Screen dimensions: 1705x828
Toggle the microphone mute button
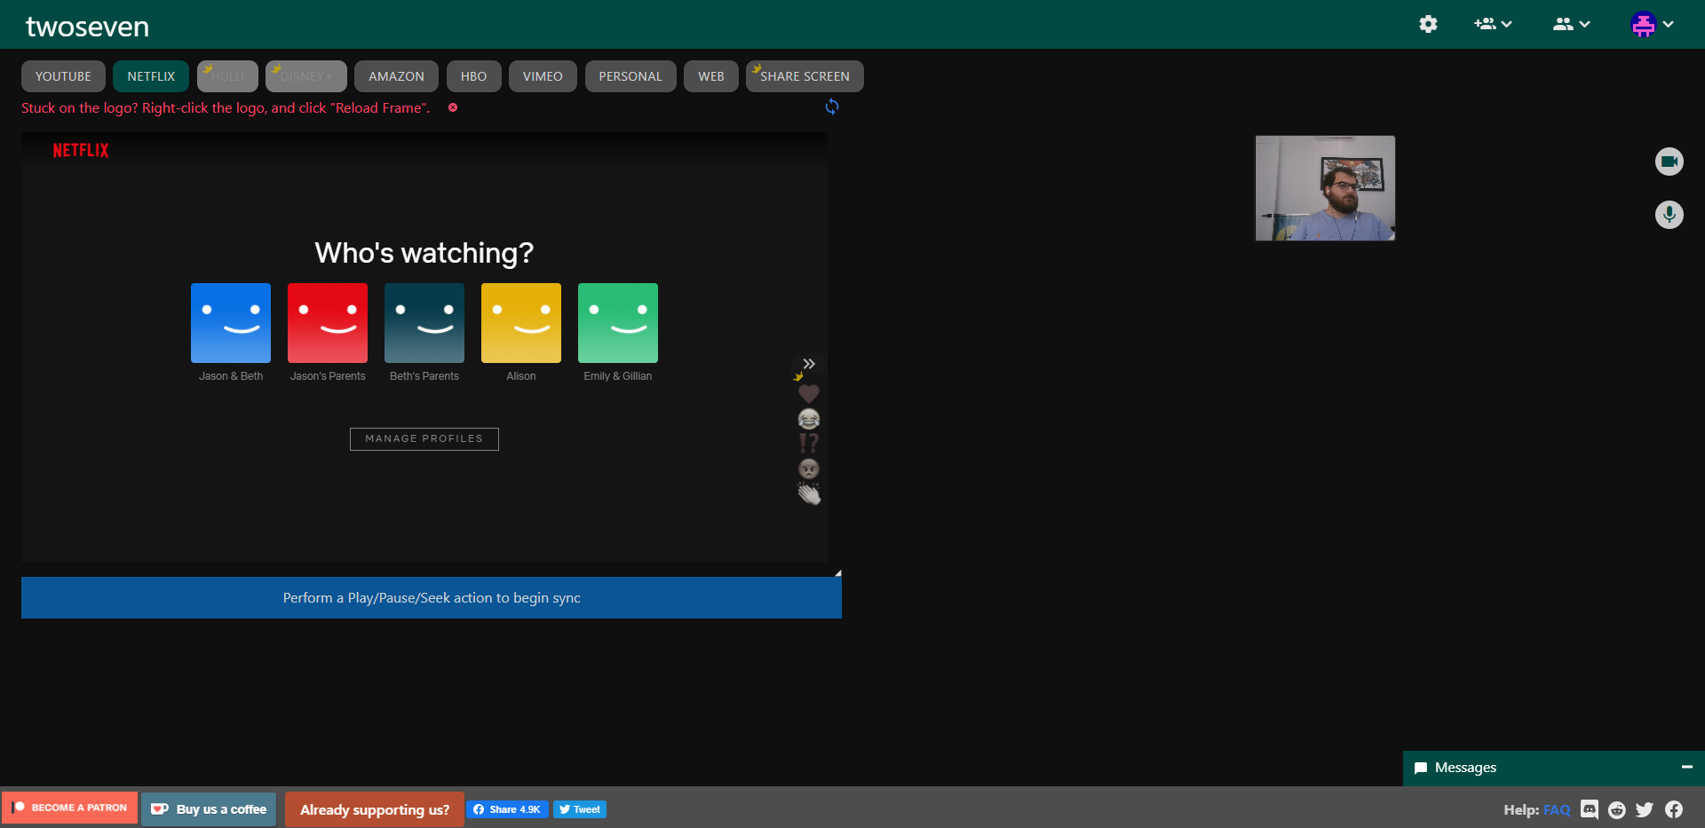click(1669, 215)
